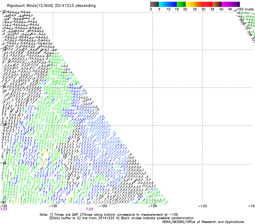Click the legend scale number '0'
This screenshot has height=224, width=255.
tap(151, 9)
